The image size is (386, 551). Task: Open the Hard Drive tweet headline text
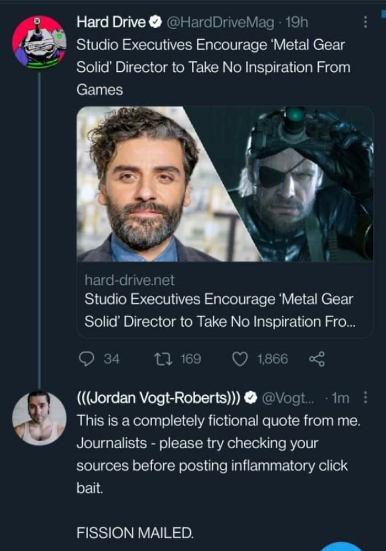tap(213, 66)
